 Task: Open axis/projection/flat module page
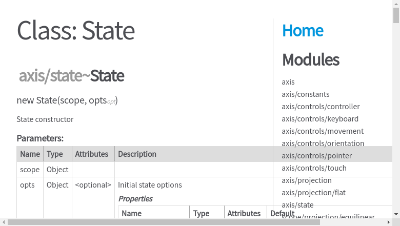(x=314, y=193)
